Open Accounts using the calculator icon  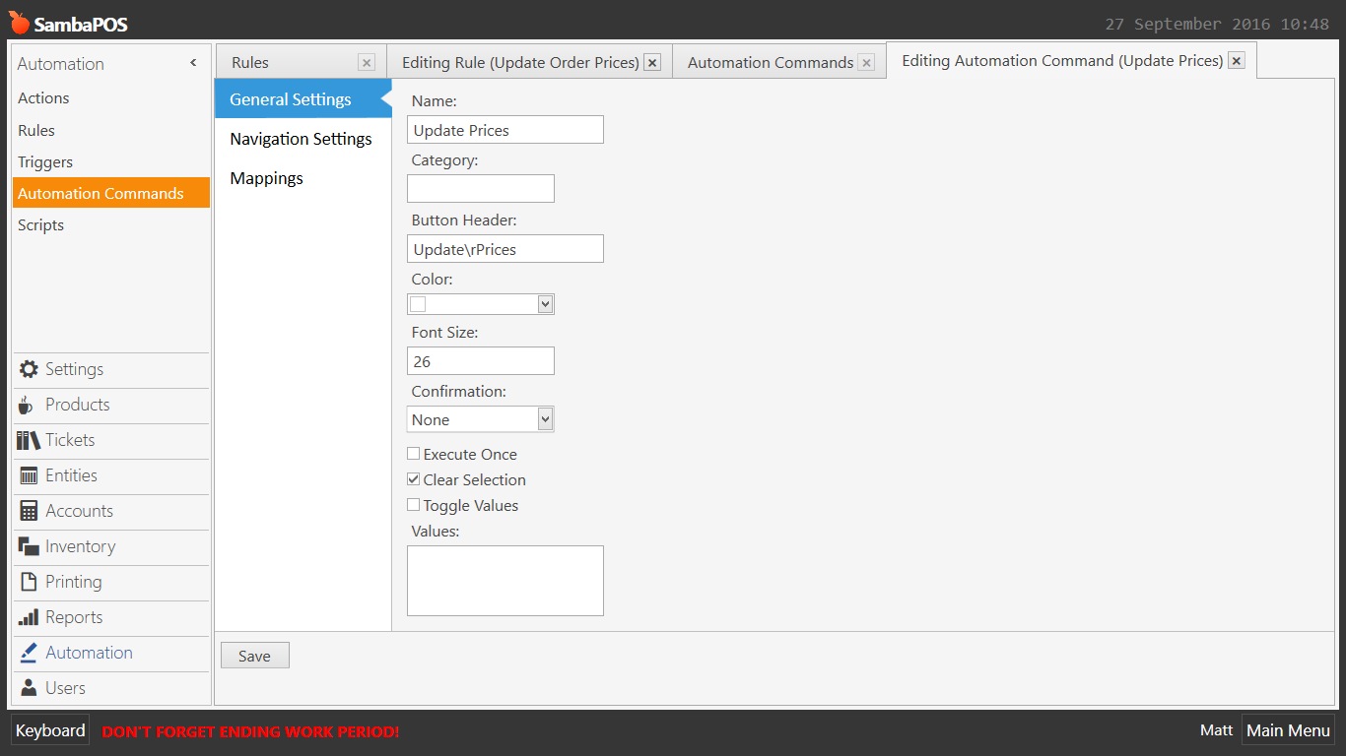pyautogui.click(x=29, y=511)
